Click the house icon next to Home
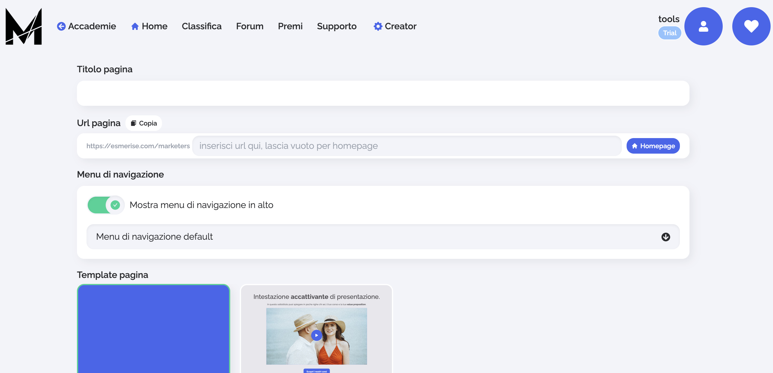 [135, 26]
